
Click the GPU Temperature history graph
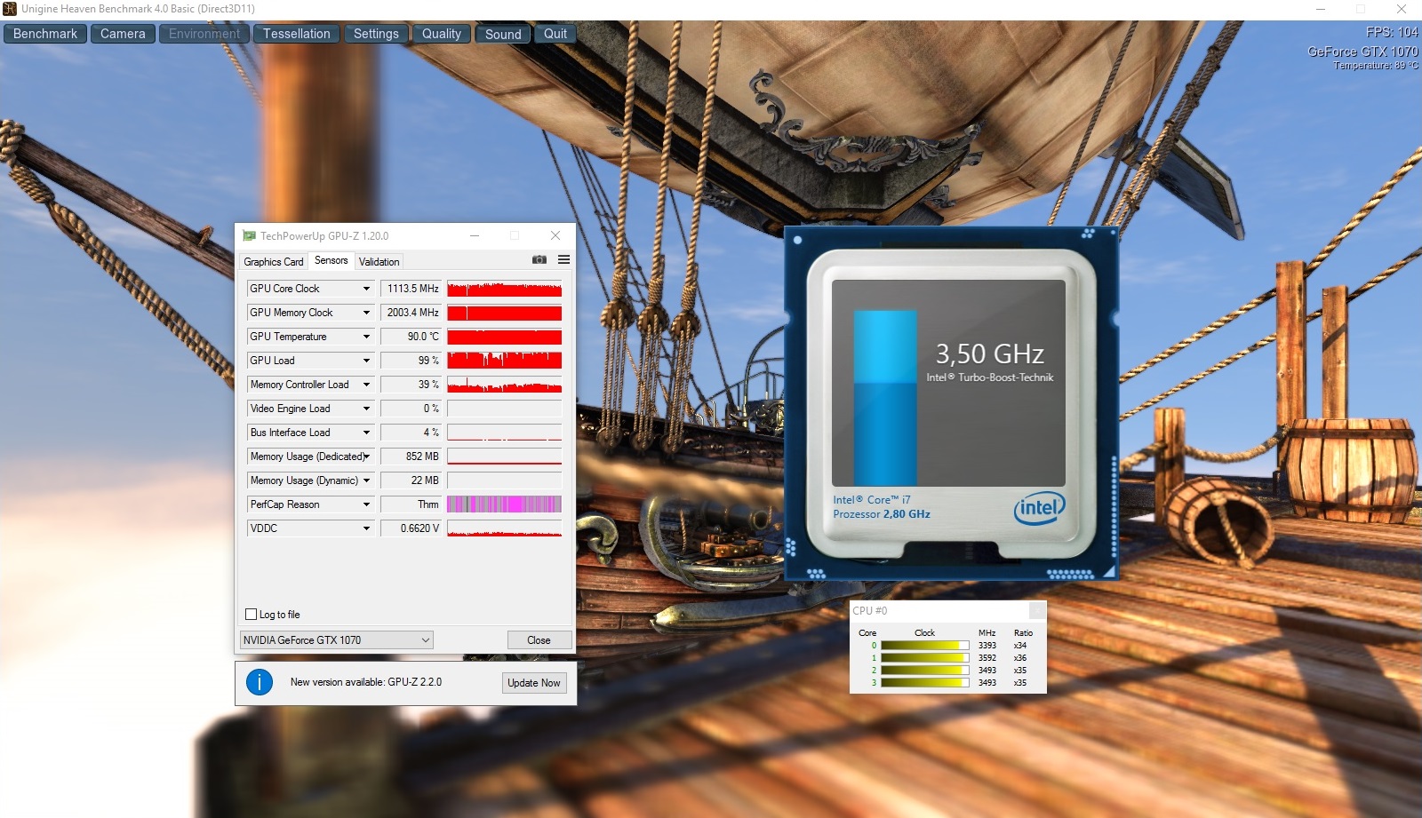pyautogui.click(x=505, y=337)
